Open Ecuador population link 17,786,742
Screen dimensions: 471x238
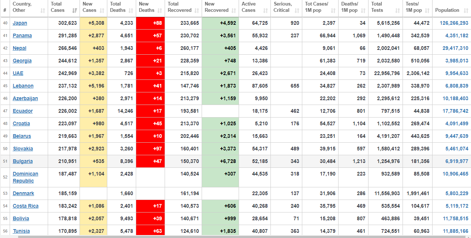click(x=455, y=111)
